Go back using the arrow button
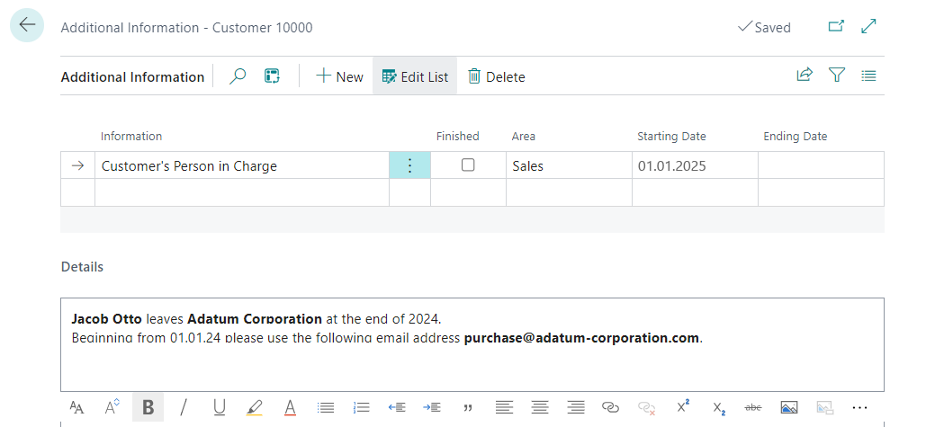926x427 pixels. [x=27, y=26]
